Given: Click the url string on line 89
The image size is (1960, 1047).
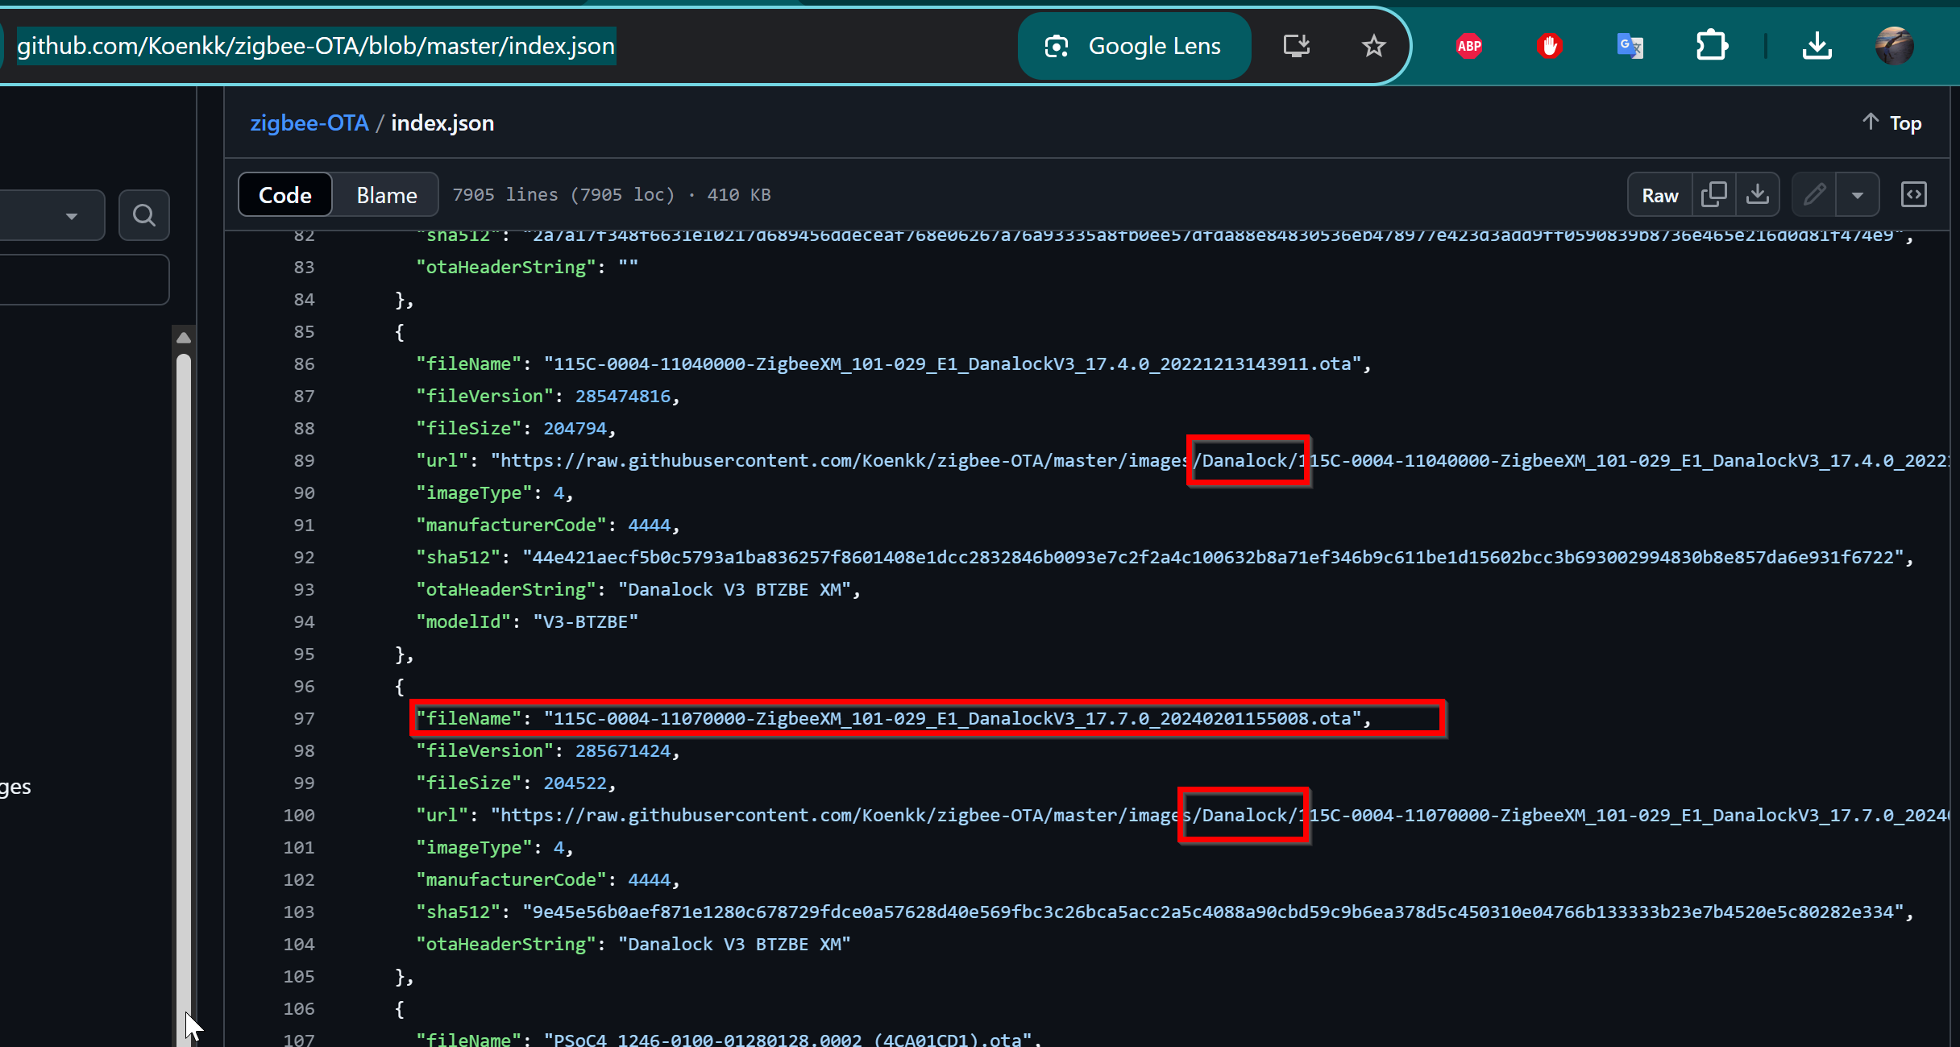Looking at the screenshot, I should (1219, 461).
